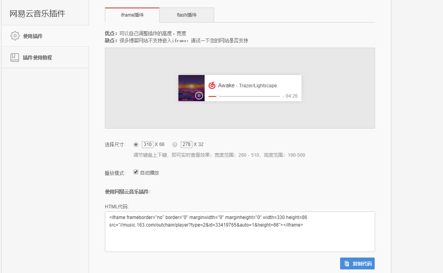This screenshot has height=273, width=443.
Task: Disable the 自动播放 autoplay checkbox
Action: [x=136, y=172]
